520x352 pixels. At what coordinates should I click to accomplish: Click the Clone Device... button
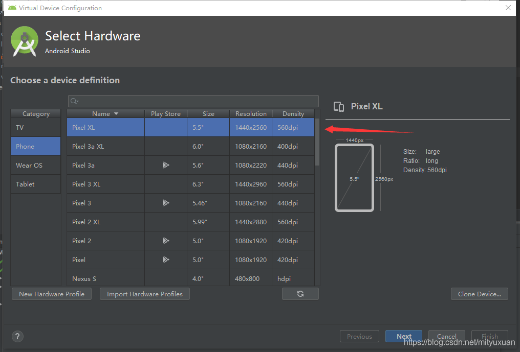click(x=479, y=294)
